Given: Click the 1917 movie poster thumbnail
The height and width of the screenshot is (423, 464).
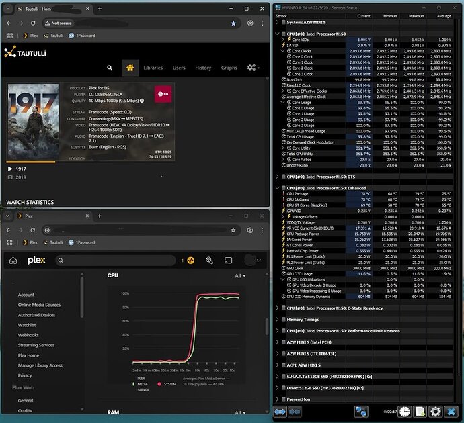Looking at the screenshot, I should 33,122.
